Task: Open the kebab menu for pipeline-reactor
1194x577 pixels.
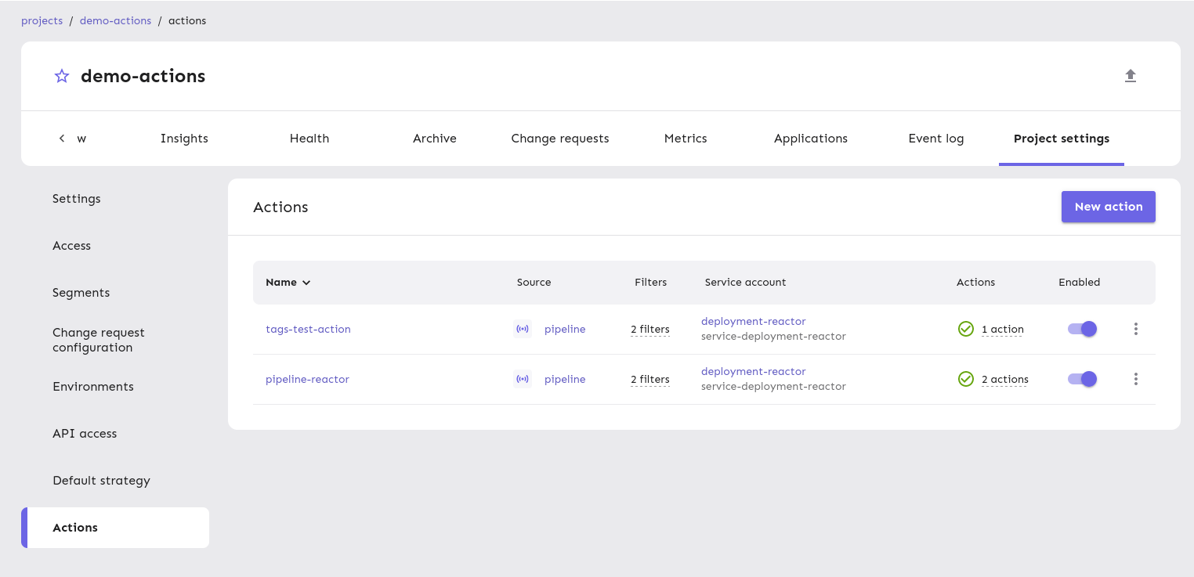Action: pyautogui.click(x=1135, y=379)
